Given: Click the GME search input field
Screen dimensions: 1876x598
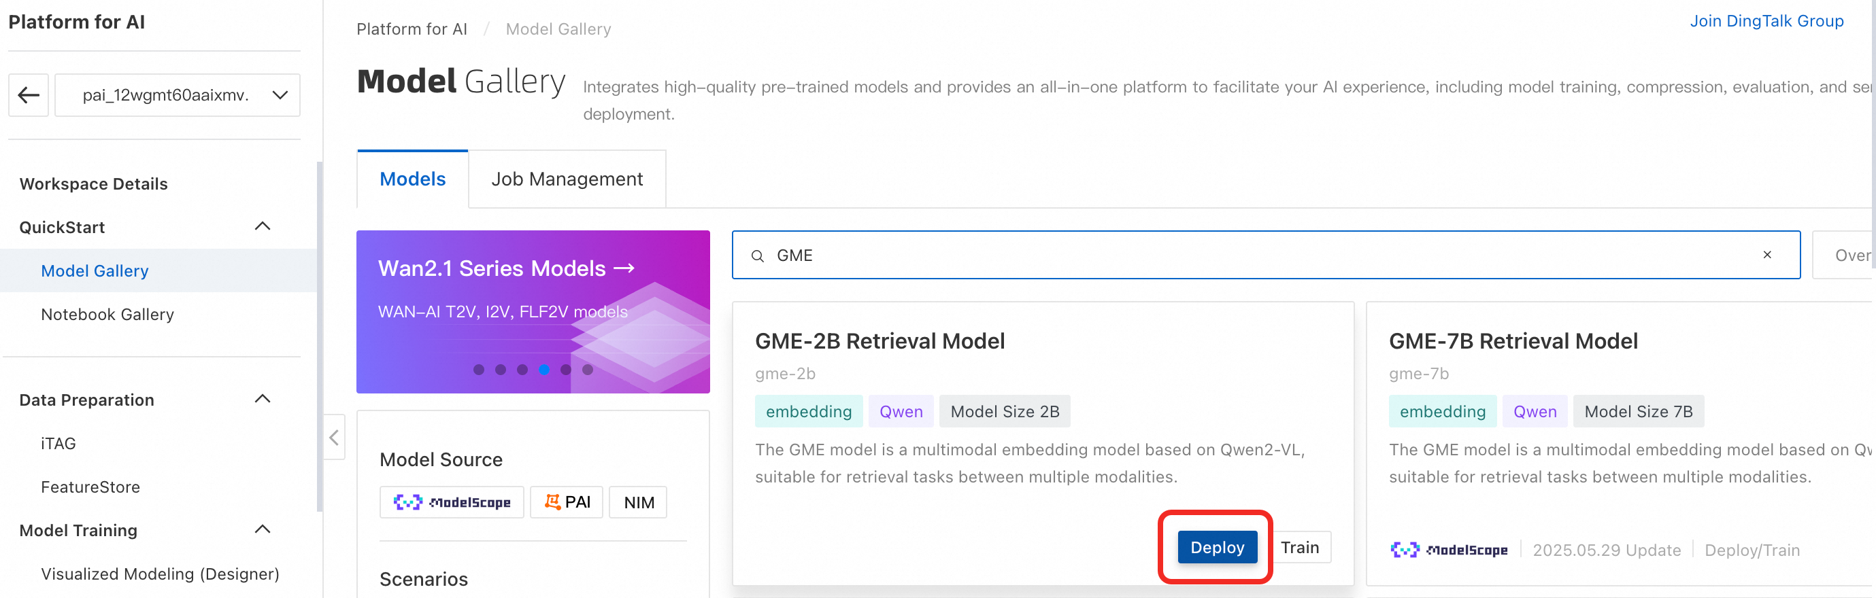Looking at the screenshot, I should tap(1238, 256).
